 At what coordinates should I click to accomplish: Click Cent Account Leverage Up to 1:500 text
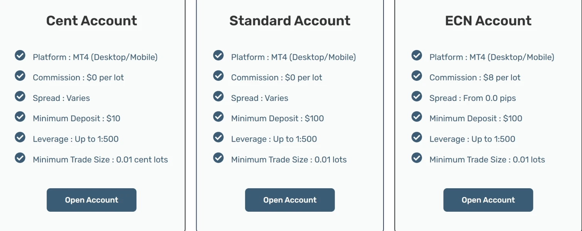click(x=76, y=139)
